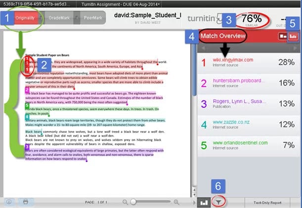The image size is (302, 208).
Task: Click the pink source flag 2 in document
Action: coord(27,90)
